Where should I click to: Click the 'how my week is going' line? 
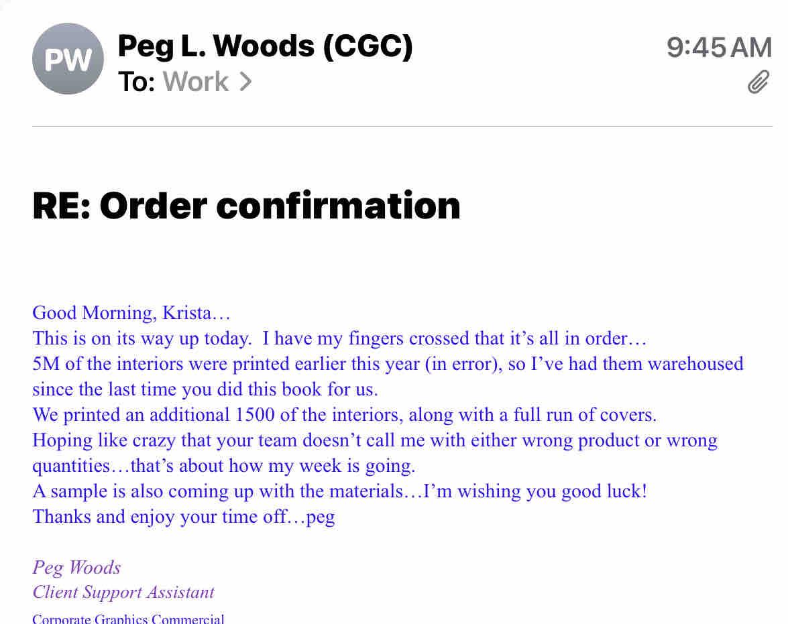tap(224, 466)
